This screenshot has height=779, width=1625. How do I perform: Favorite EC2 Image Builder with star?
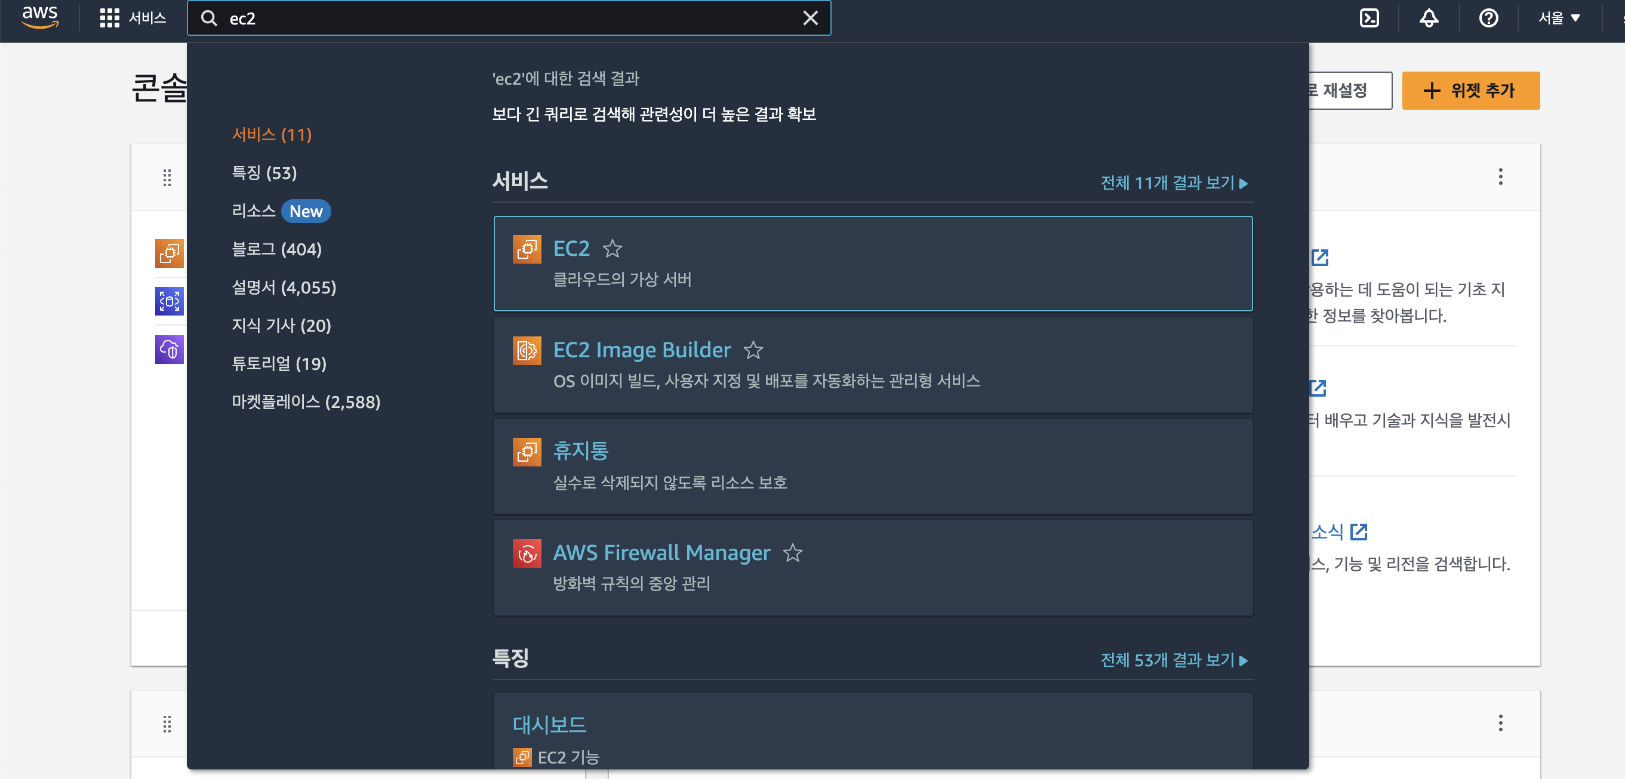click(753, 350)
